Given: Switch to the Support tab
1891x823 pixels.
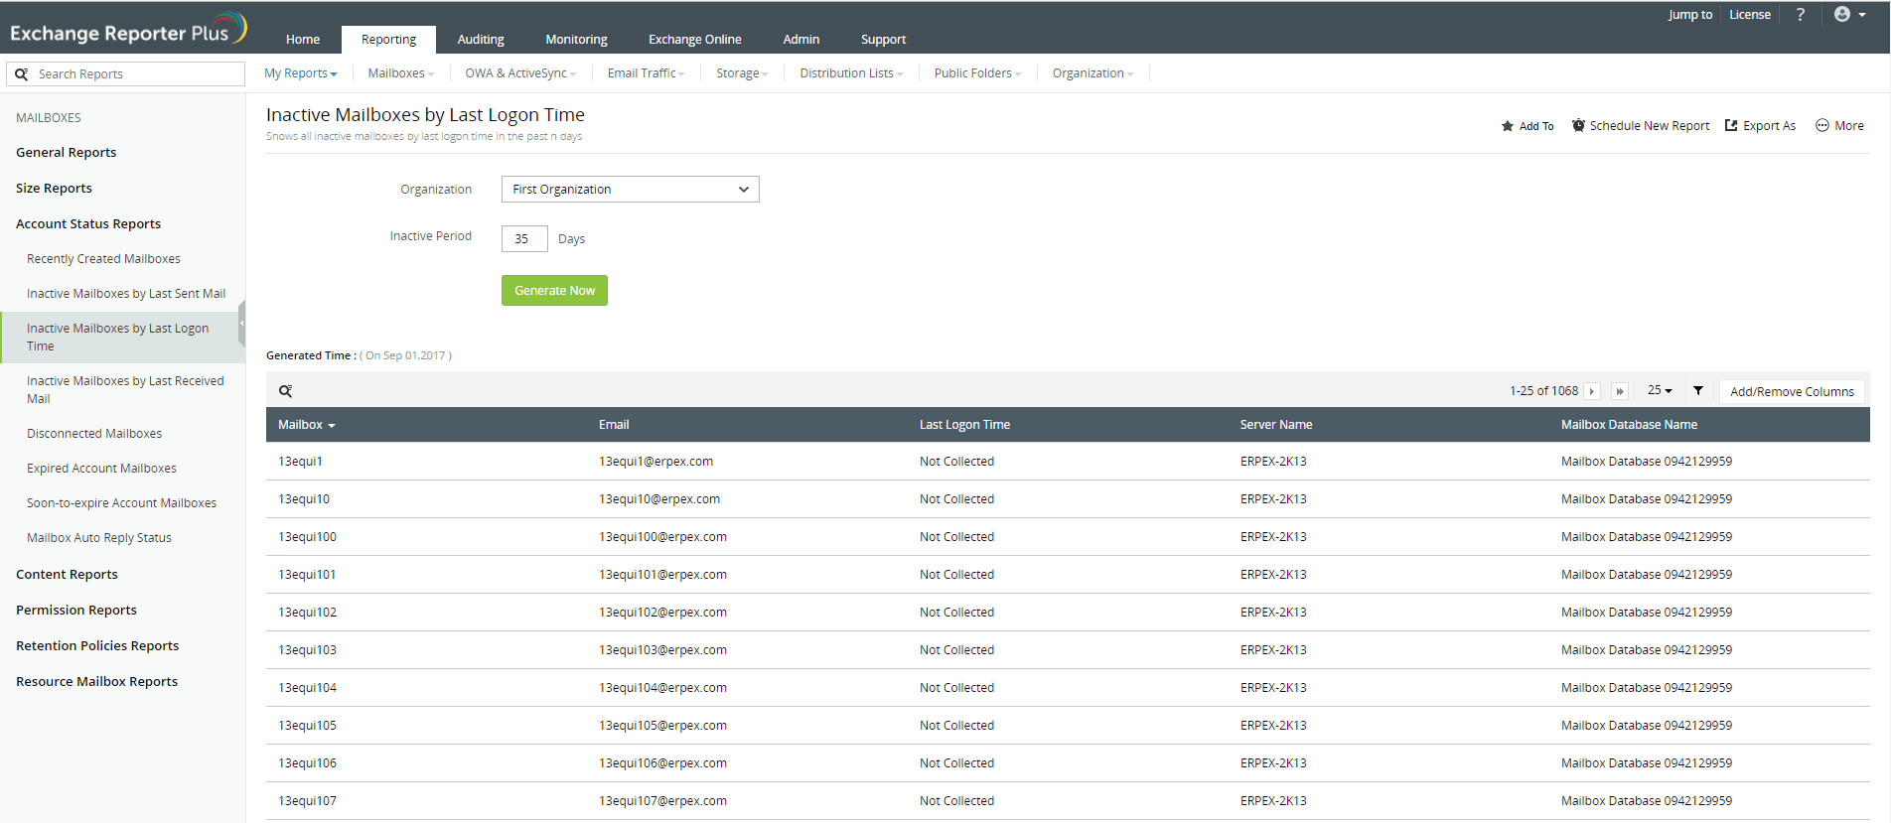Looking at the screenshot, I should 883,40.
